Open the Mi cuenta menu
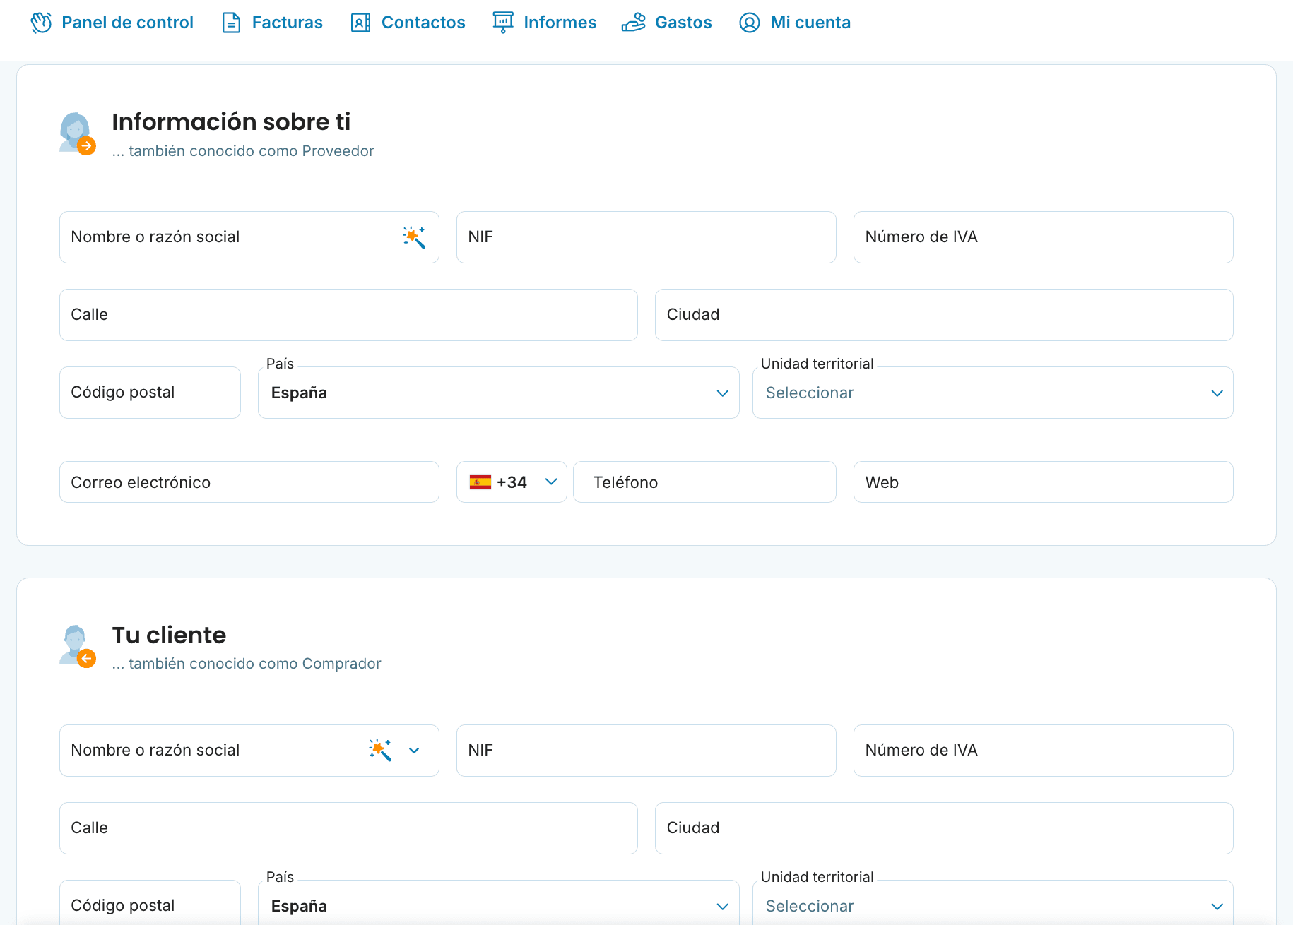The height and width of the screenshot is (925, 1293). tap(794, 23)
